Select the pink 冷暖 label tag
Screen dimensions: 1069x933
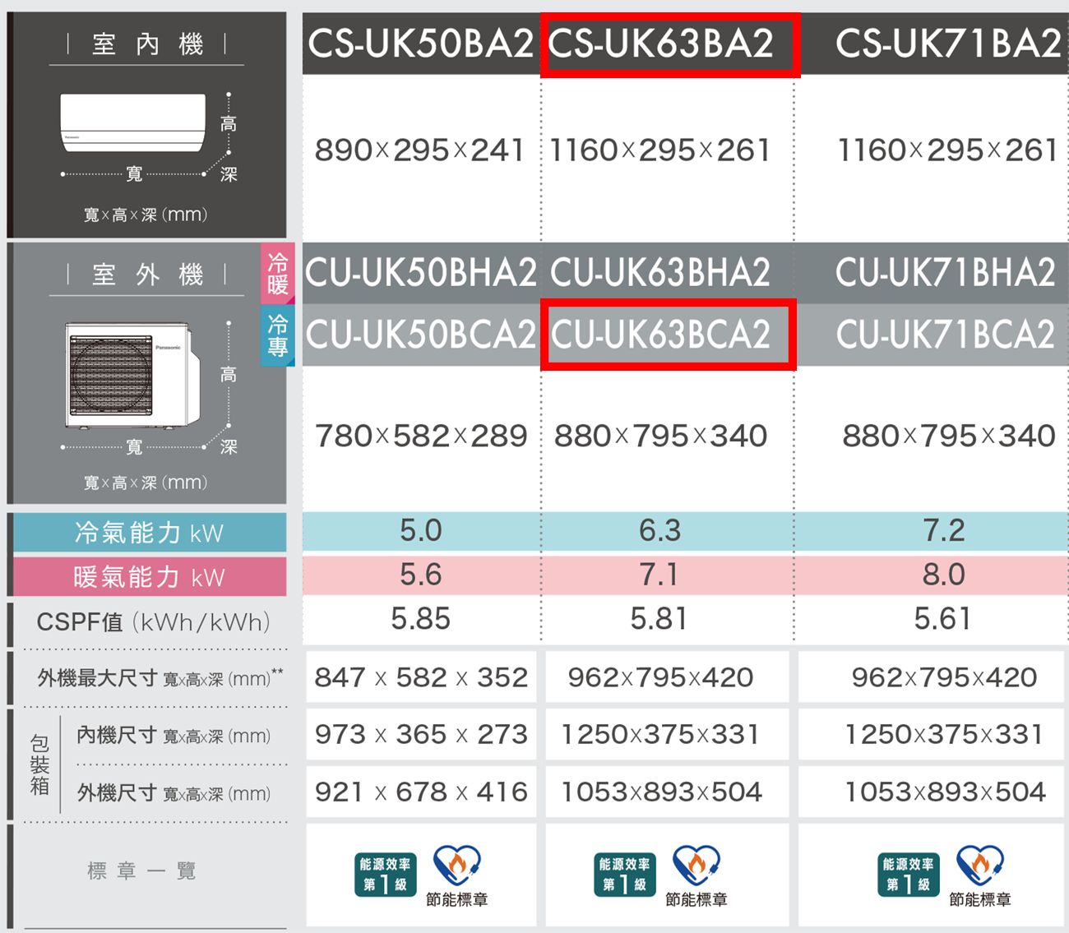pos(277,273)
